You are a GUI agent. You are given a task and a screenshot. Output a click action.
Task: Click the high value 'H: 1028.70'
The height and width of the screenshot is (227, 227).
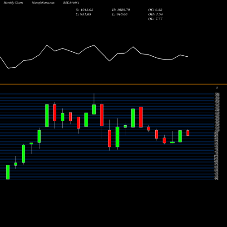[121, 10]
